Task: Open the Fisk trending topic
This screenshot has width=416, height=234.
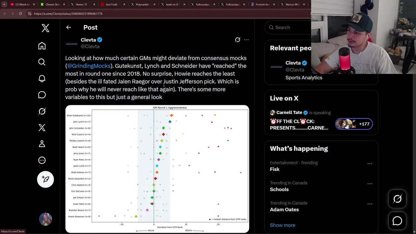Action: 275,169
